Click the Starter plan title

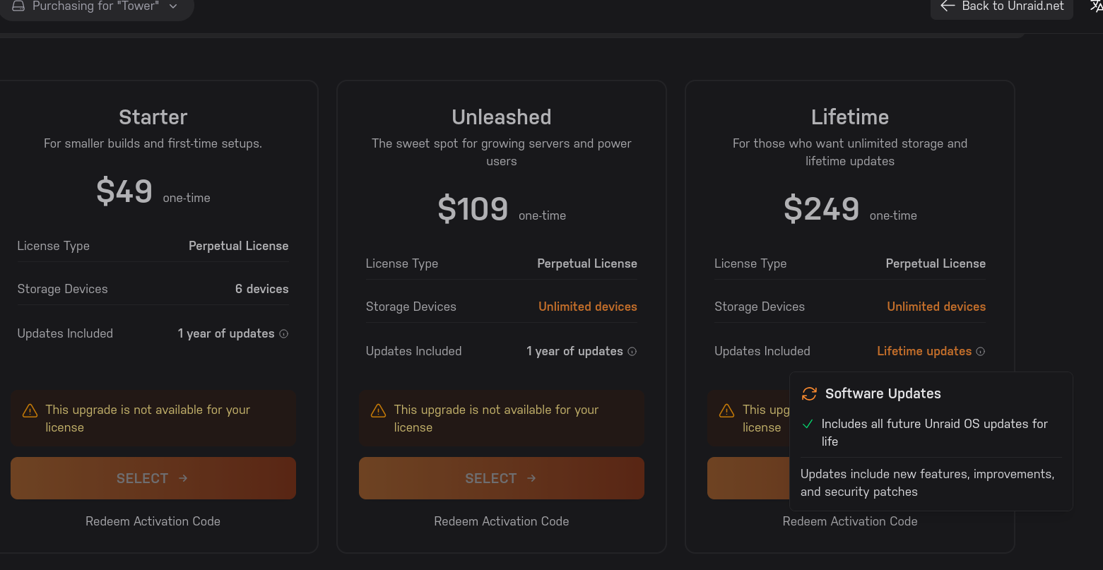point(153,117)
